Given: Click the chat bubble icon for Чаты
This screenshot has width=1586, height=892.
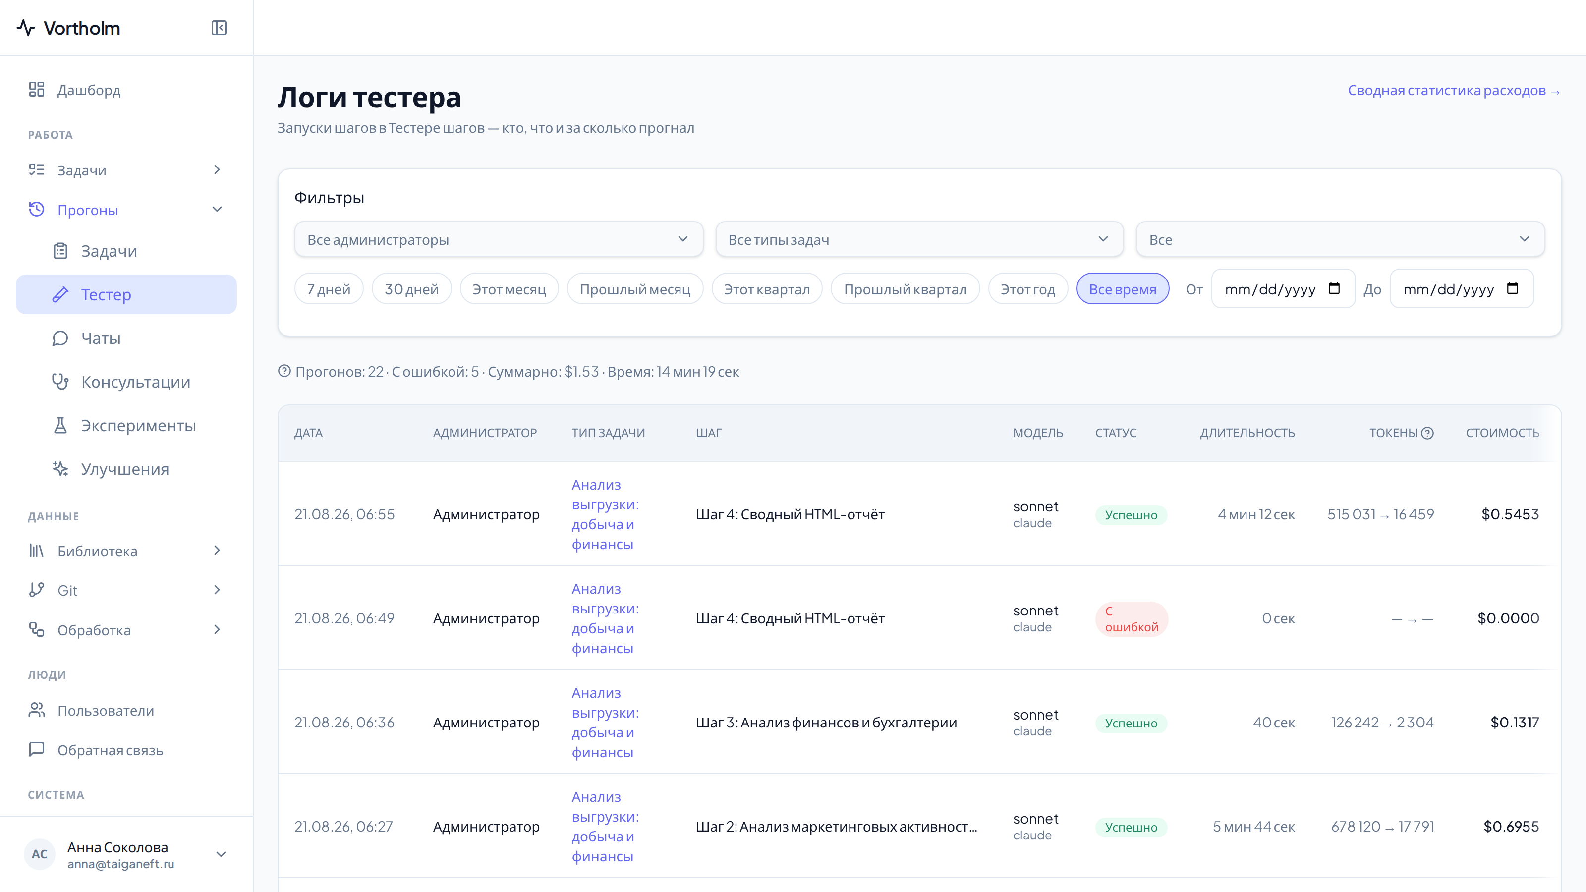Looking at the screenshot, I should pyautogui.click(x=60, y=338).
